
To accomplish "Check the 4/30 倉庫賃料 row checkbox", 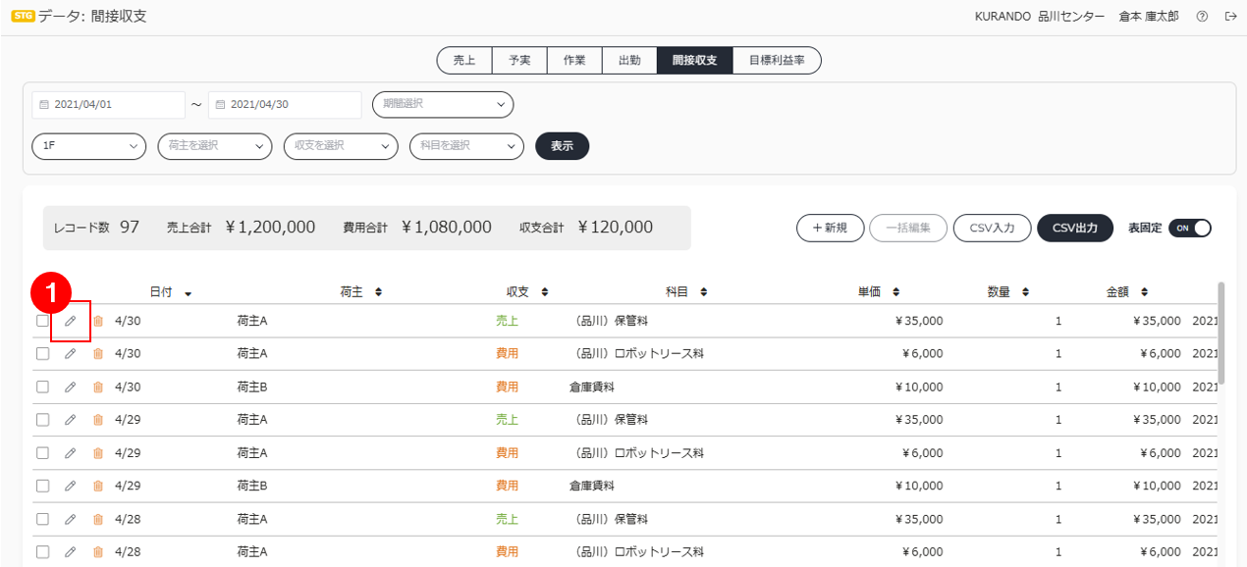I will coord(42,387).
